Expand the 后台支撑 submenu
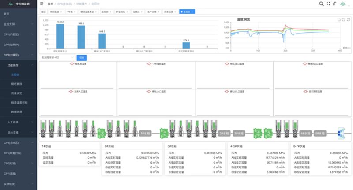This screenshot has width=353, height=190. (19, 132)
